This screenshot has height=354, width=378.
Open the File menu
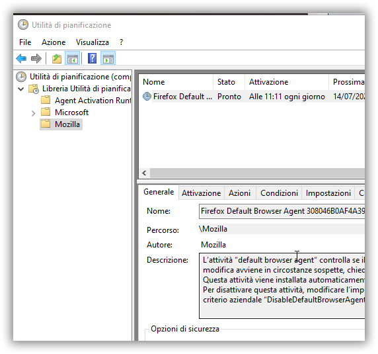tap(25, 42)
